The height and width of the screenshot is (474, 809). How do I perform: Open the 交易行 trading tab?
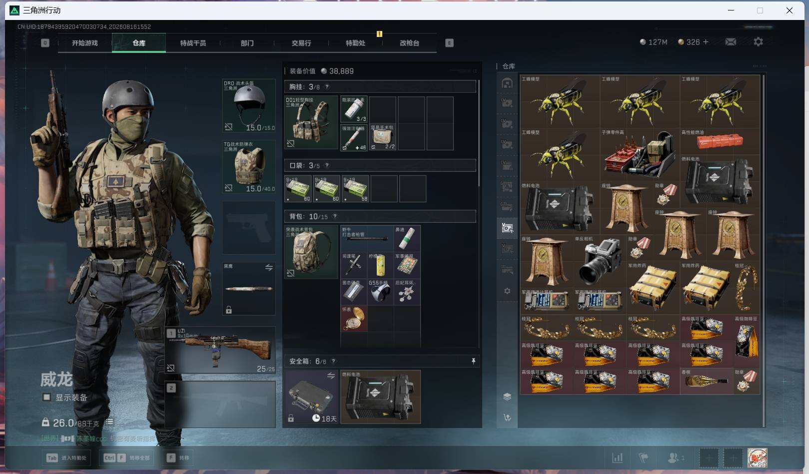point(301,43)
